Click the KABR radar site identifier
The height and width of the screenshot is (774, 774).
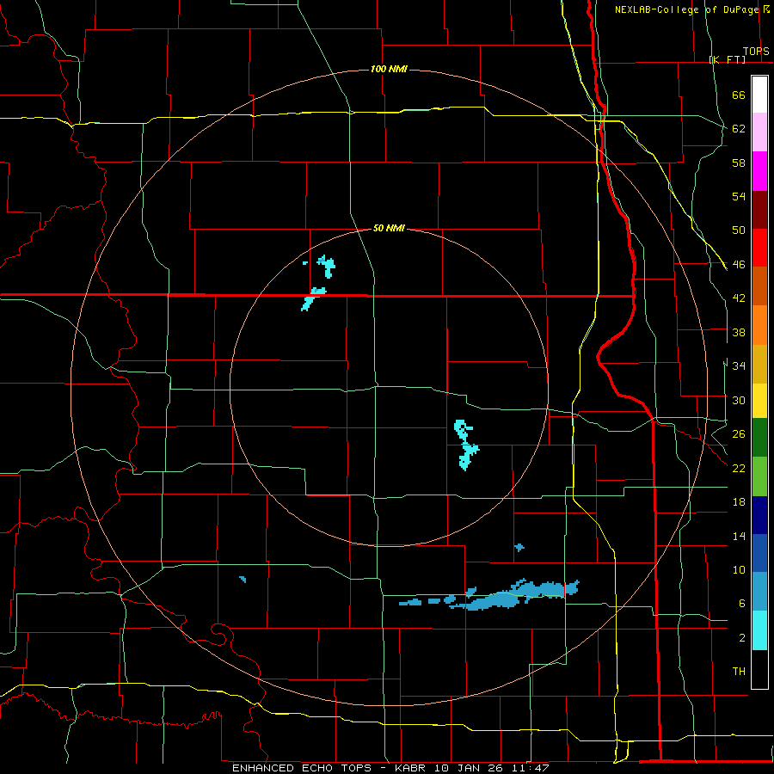[412, 768]
